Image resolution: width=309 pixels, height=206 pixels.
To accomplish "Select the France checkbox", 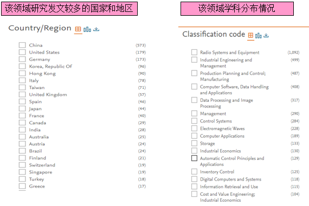I will pos(22,115).
